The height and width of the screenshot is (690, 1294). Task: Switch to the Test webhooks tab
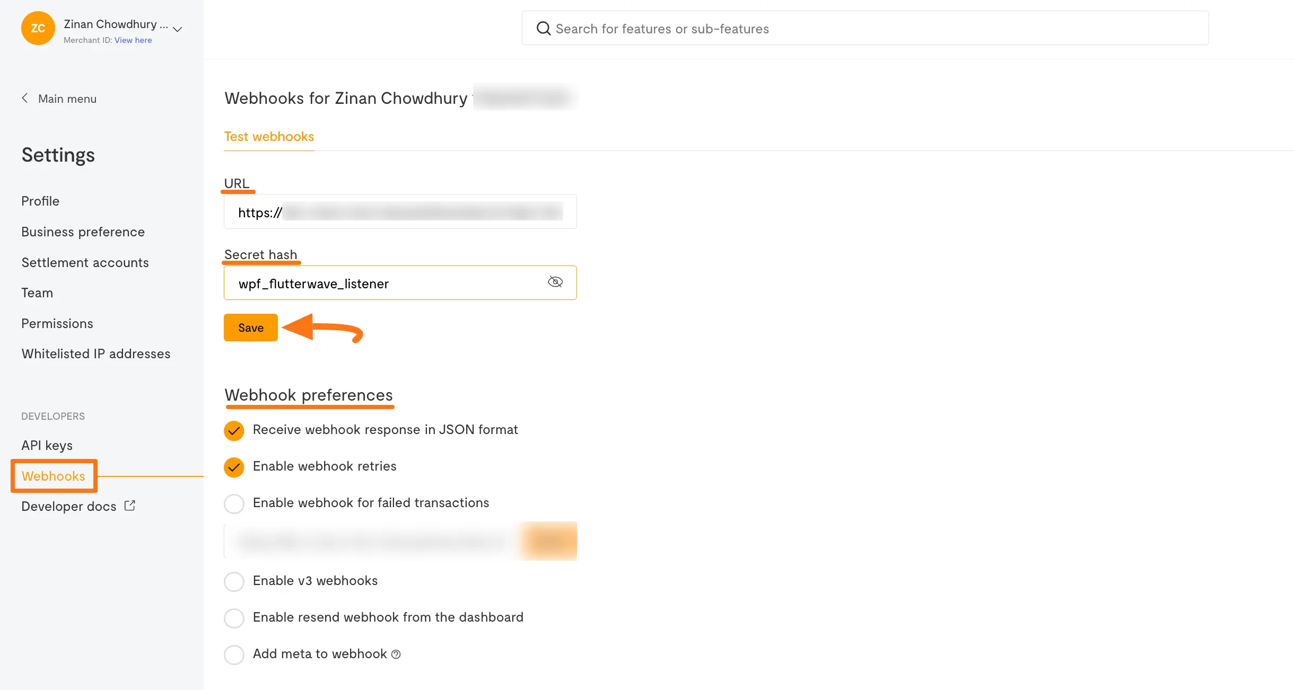click(269, 136)
